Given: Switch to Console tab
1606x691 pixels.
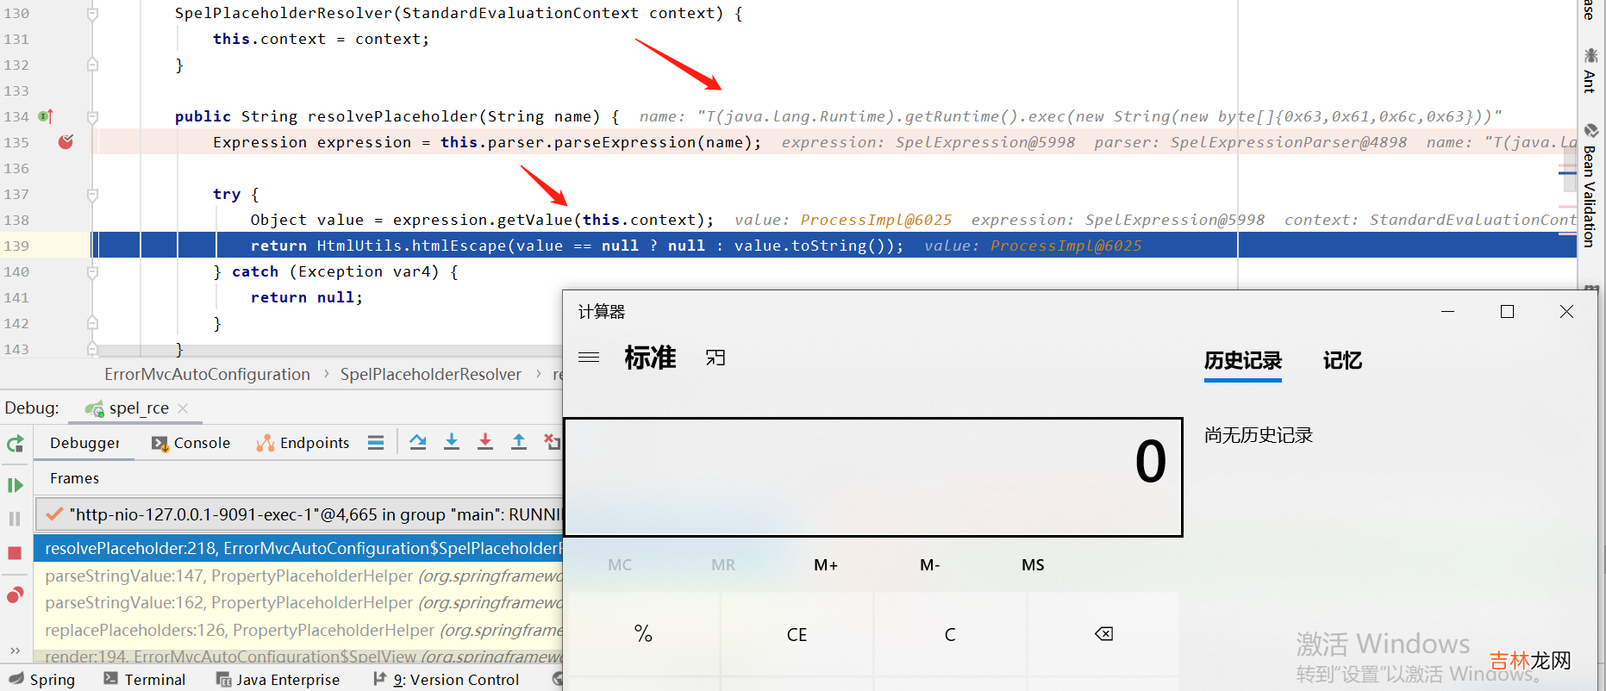Looking at the screenshot, I should coord(191,443).
